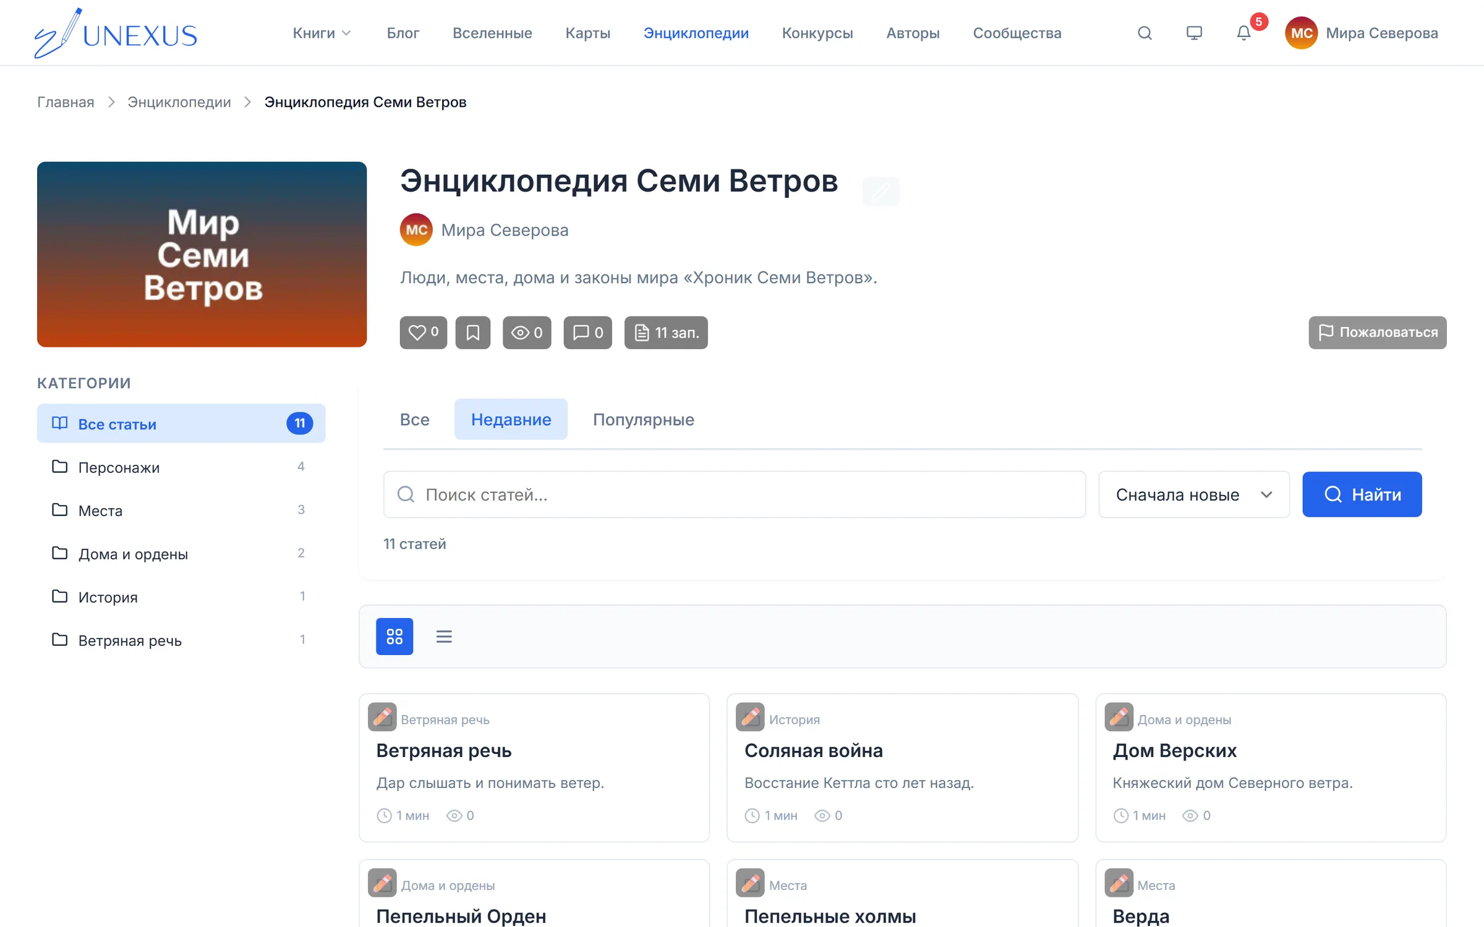This screenshot has width=1484, height=927.
Task: Select the Все статьи category
Action: point(181,423)
